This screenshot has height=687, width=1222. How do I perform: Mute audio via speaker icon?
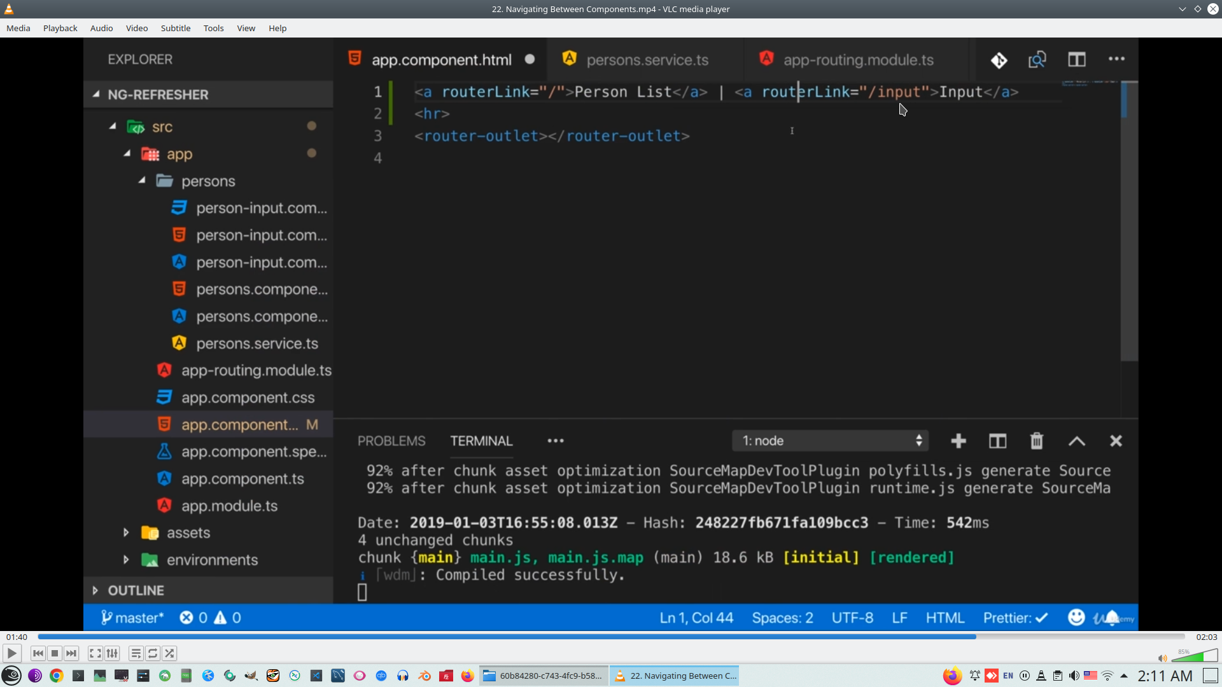click(1162, 658)
